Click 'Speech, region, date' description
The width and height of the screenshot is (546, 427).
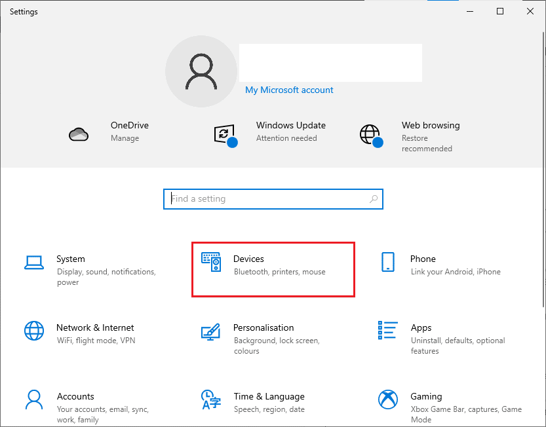coord(269,409)
